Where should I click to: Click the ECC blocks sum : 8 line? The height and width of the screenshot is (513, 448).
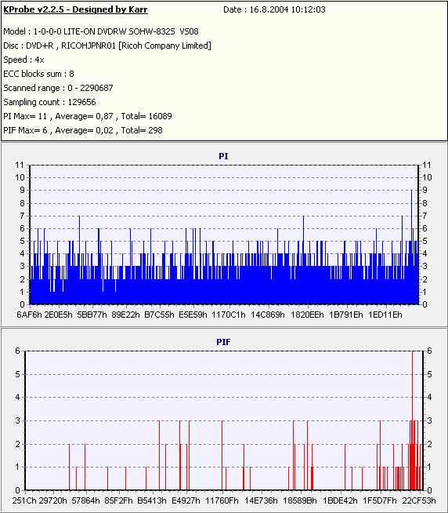pyautogui.click(x=38, y=74)
